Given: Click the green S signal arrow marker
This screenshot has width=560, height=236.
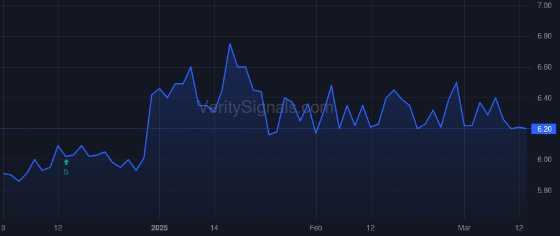Looking at the screenshot, I should 66,162.
